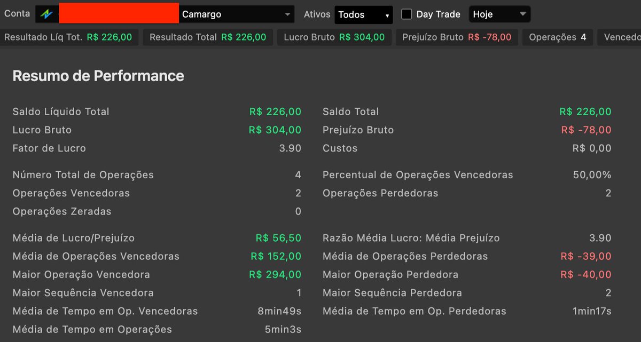Image resolution: width=641 pixels, height=342 pixels.
Task: Click the Razão Média Lucro: Média Prejuízo row label
Action: click(411, 238)
